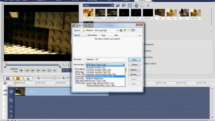215x121 pixels.
Task: Select the Star Destr library thumbnail
Action: [x=124, y=13]
